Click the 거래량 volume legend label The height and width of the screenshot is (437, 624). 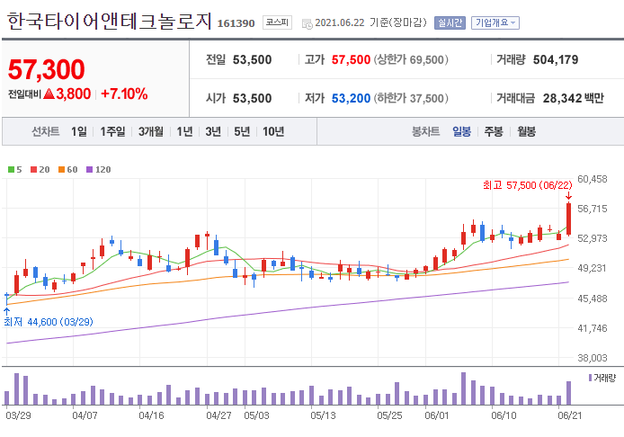pos(604,378)
